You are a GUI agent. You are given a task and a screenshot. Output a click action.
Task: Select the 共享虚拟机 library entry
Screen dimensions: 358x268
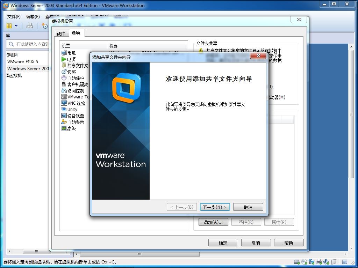14,75
